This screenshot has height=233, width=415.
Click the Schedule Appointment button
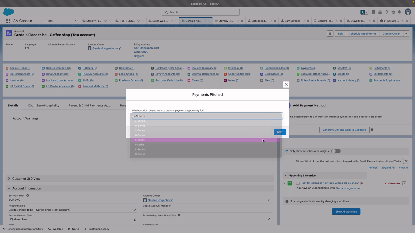click(x=362, y=34)
